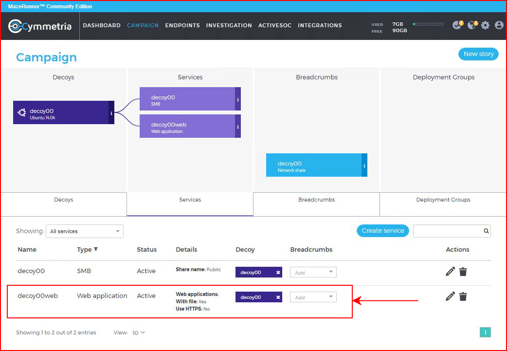The height and width of the screenshot is (351, 507).
Task: Open Add breadcrumbs dropdown in decoy00web row
Action: [313, 297]
